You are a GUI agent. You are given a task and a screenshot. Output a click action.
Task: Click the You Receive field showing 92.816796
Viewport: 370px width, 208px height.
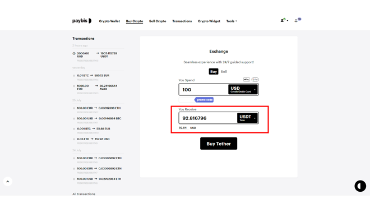click(208, 118)
